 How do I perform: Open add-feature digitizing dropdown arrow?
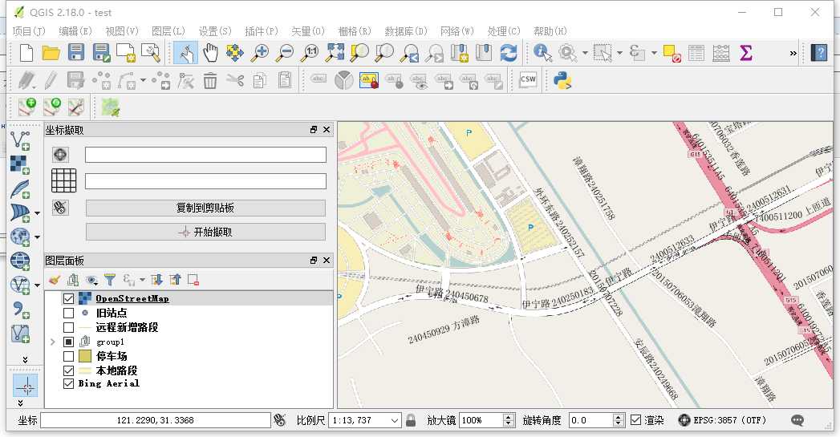(143, 81)
